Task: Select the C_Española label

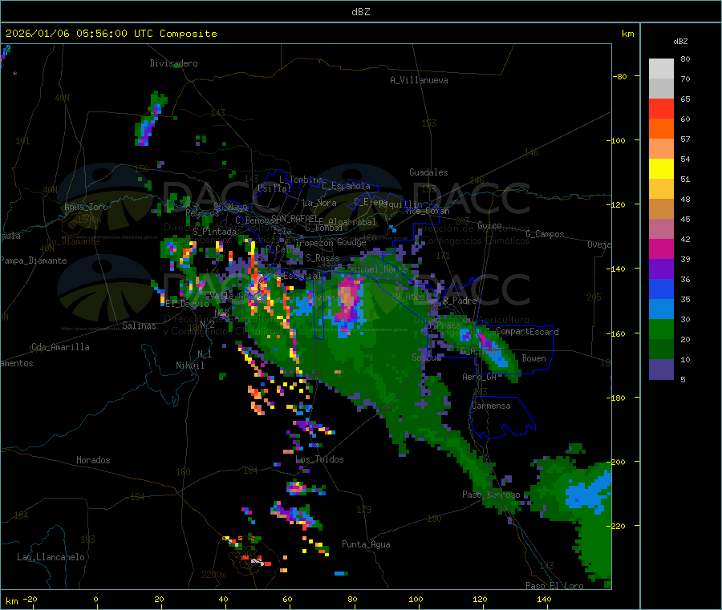Action: coord(346,186)
